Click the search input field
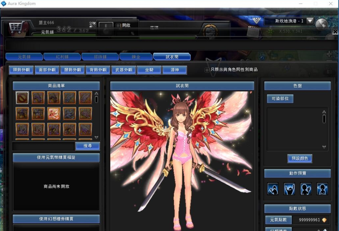 tap(43, 146)
